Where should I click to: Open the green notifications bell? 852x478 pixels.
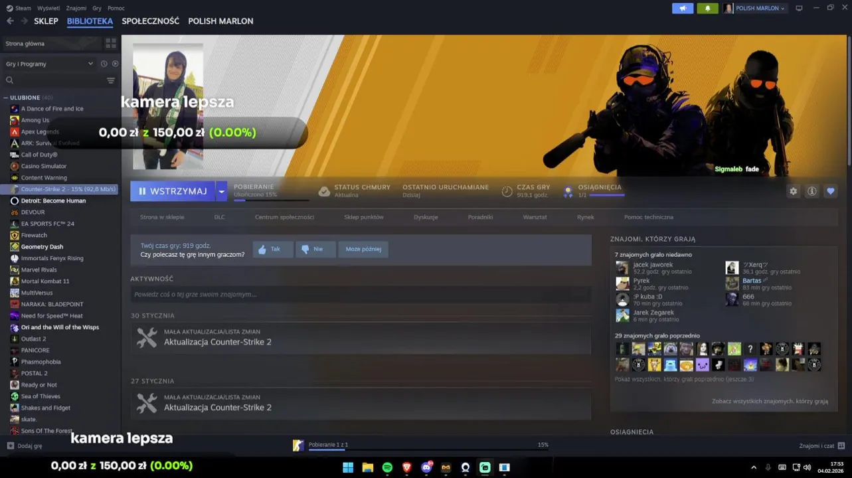click(x=707, y=8)
